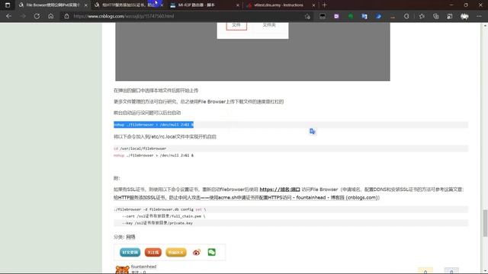488x274 pixels.
Task: Go back to the previous page
Action: coord(8,16)
